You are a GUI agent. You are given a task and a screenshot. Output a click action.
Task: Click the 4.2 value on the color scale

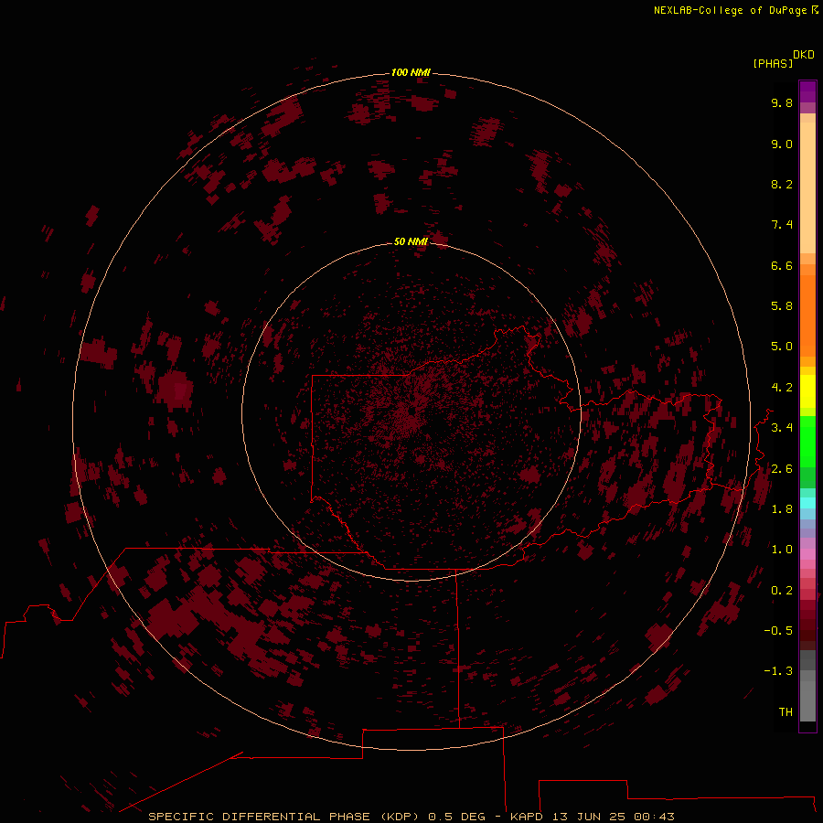(x=782, y=388)
